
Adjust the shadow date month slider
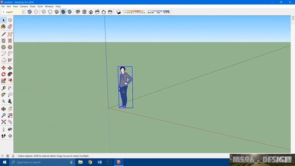(134, 12)
